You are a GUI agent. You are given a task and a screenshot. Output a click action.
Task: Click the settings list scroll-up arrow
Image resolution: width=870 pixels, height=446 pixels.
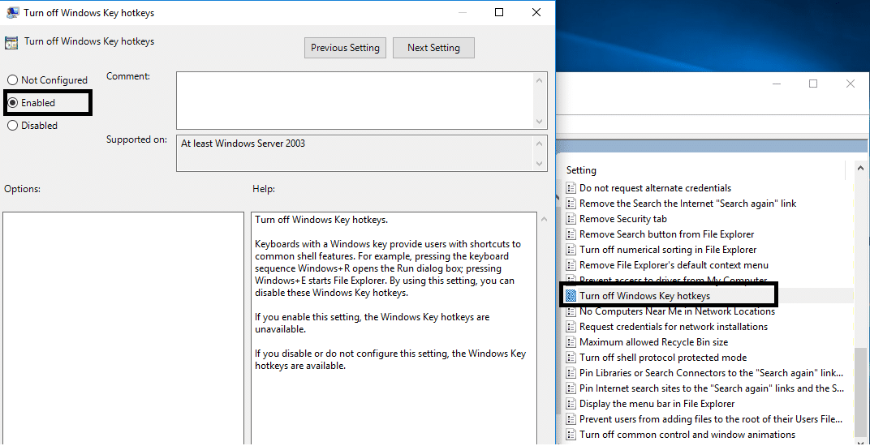click(860, 169)
